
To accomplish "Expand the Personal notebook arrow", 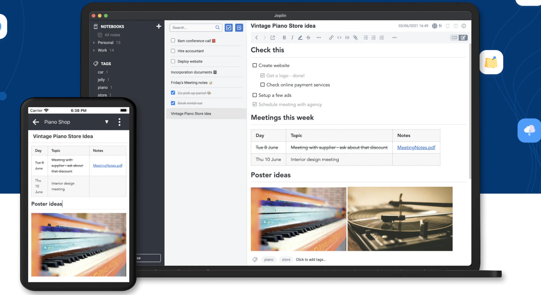I will pos(94,43).
